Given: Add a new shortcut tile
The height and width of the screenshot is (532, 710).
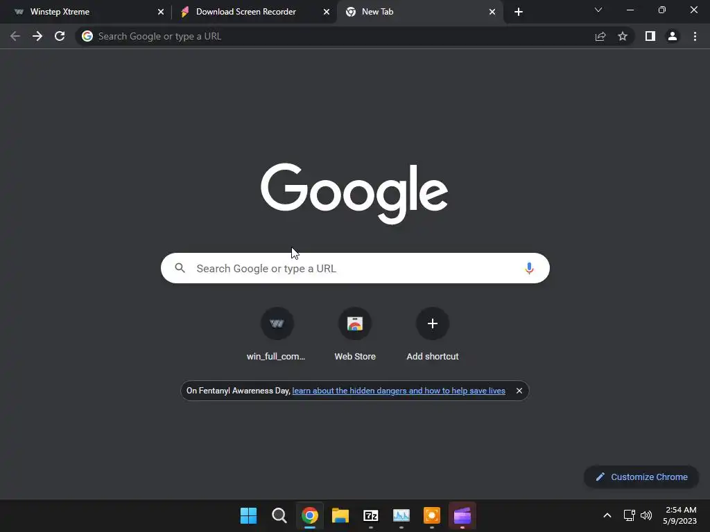Looking at the screenshot, I should 433,334.
